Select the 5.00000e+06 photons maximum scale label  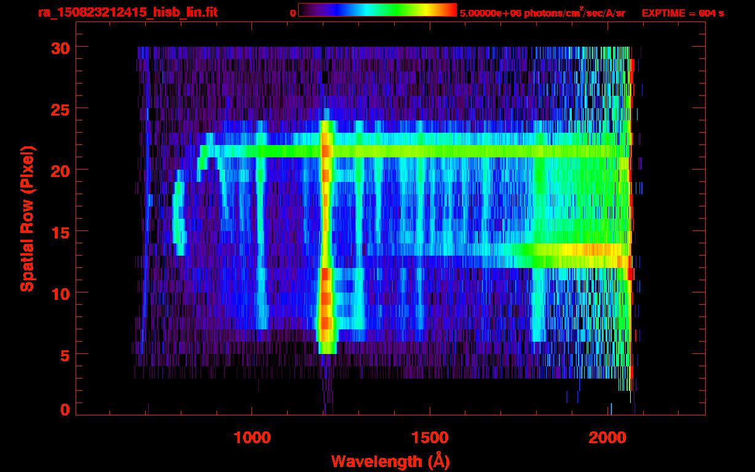tap(542, 13)
